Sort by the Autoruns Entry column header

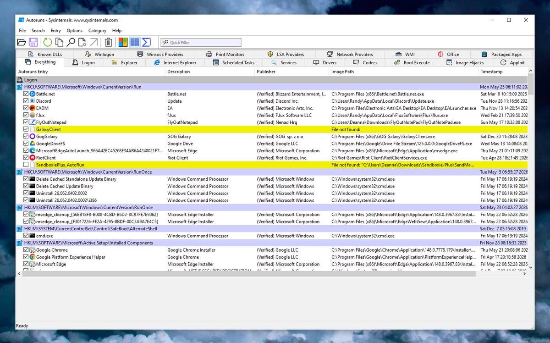click(90, 72)
